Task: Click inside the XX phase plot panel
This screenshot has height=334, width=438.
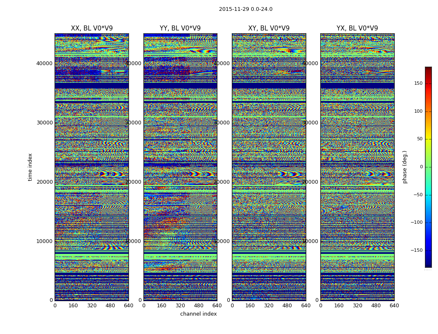Action: (x=92, y=167)
